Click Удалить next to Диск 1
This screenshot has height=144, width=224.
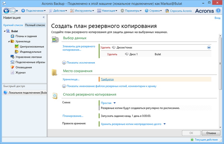point(112,54)
